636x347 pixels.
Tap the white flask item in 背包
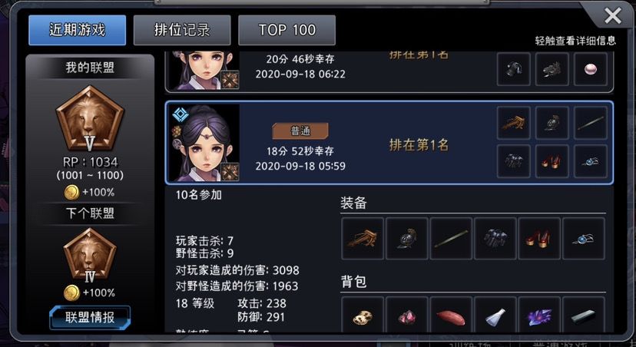pyautogui.click(x=495, y=316)
